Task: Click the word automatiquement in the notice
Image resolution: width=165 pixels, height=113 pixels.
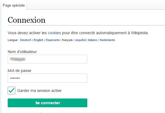Action: (111, 33)
